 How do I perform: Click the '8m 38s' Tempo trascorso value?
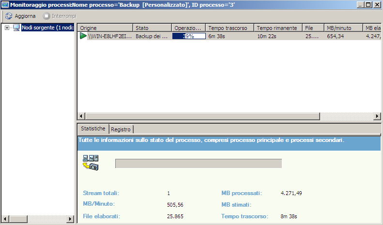pos(289,216)
